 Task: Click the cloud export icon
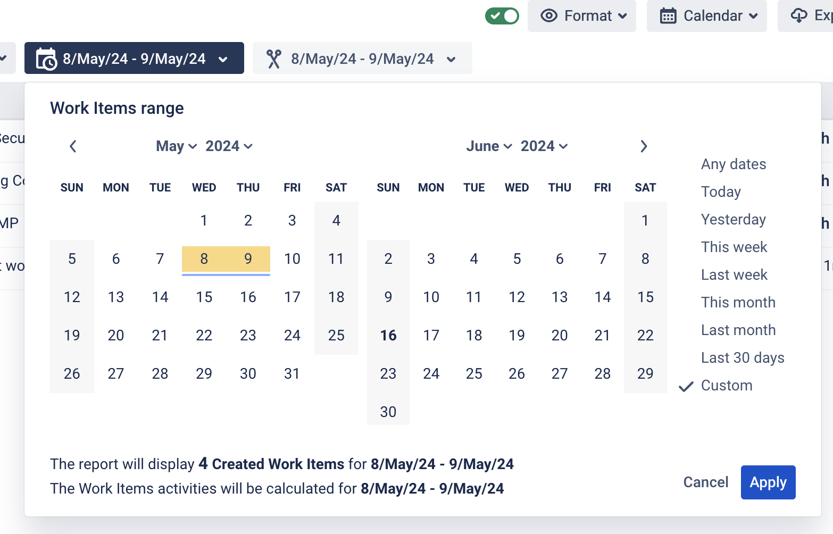(x=799, y=16)
